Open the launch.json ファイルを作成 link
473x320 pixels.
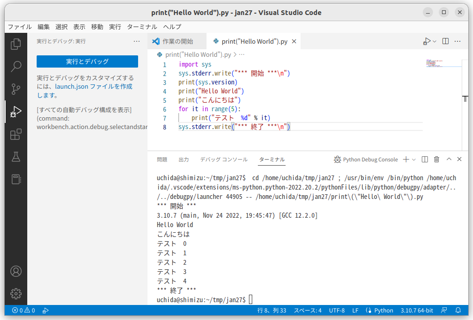pos(93,86)
